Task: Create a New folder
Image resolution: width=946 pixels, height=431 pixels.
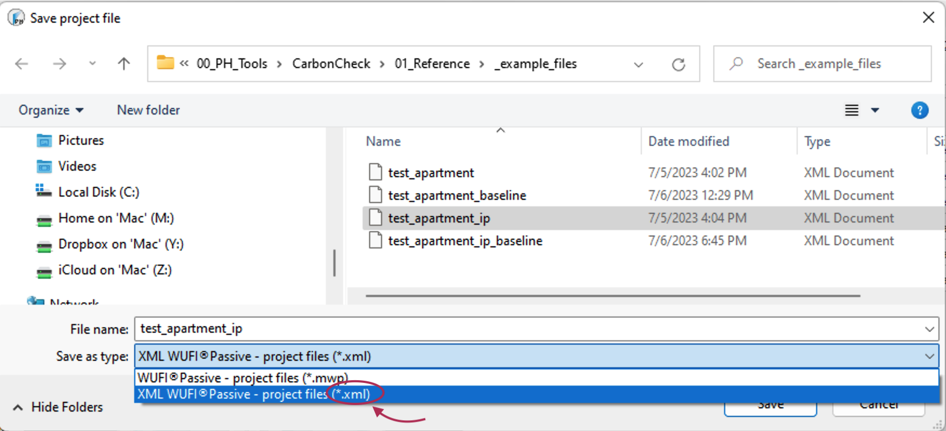Action: pos(148,110)
